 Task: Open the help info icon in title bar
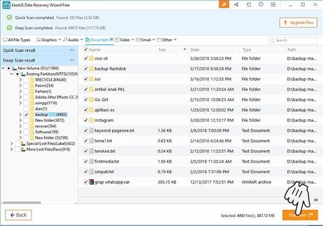click(x=261, y=4)
